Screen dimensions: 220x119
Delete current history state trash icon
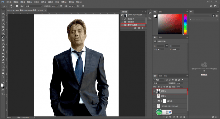click(x=143, y=28)
